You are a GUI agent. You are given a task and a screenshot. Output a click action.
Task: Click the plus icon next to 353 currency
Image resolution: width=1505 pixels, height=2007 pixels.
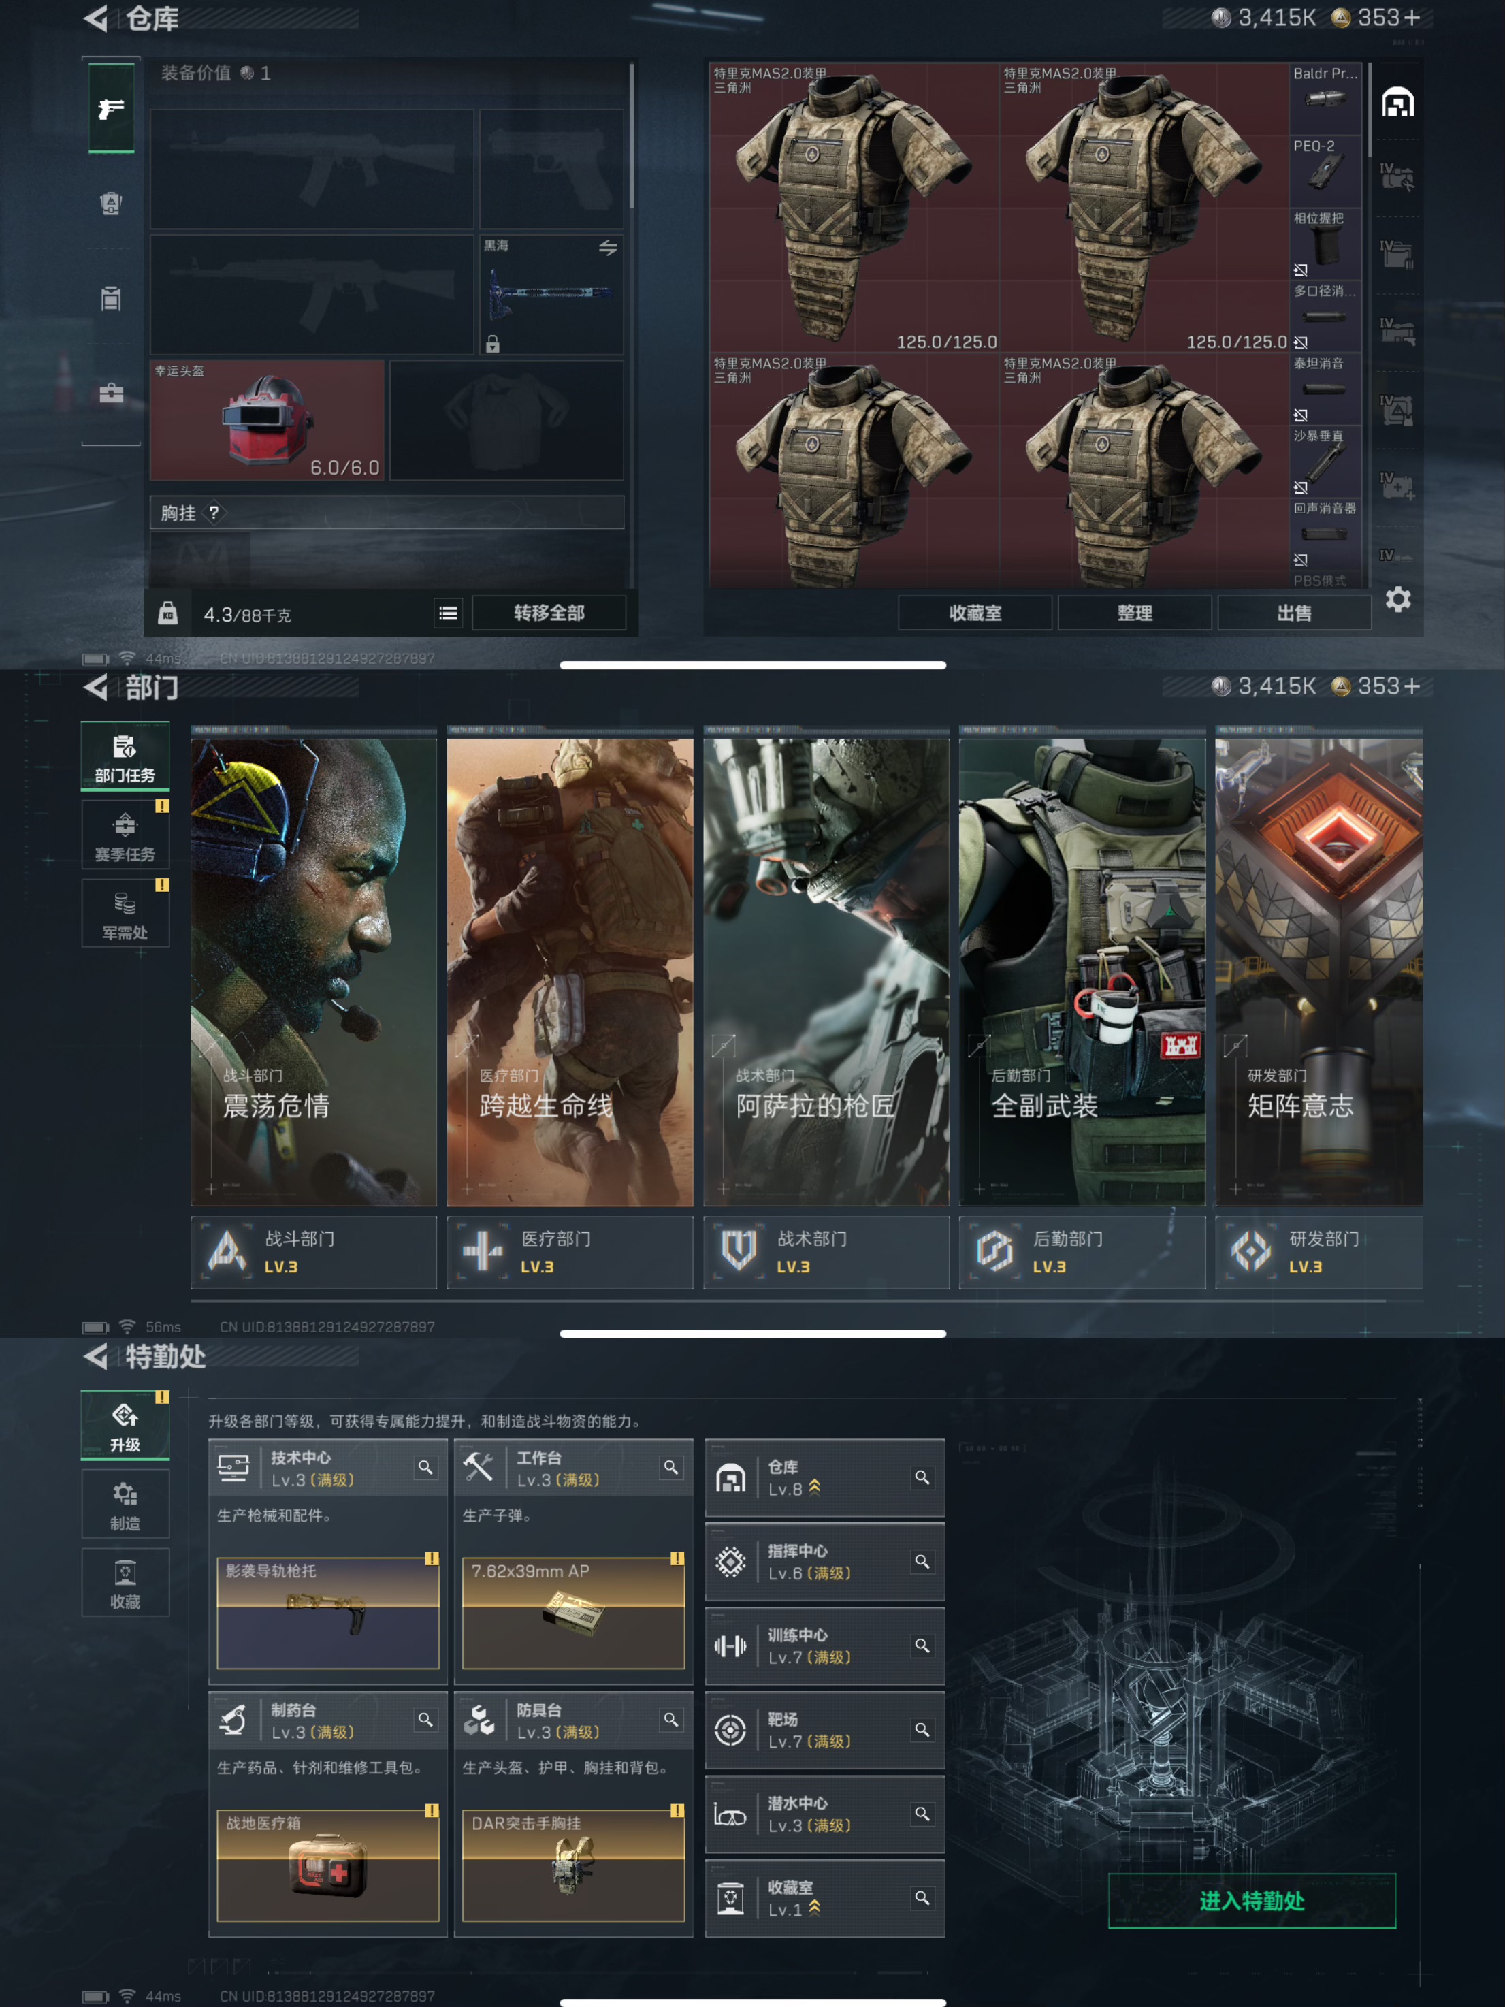[1412, 18]
